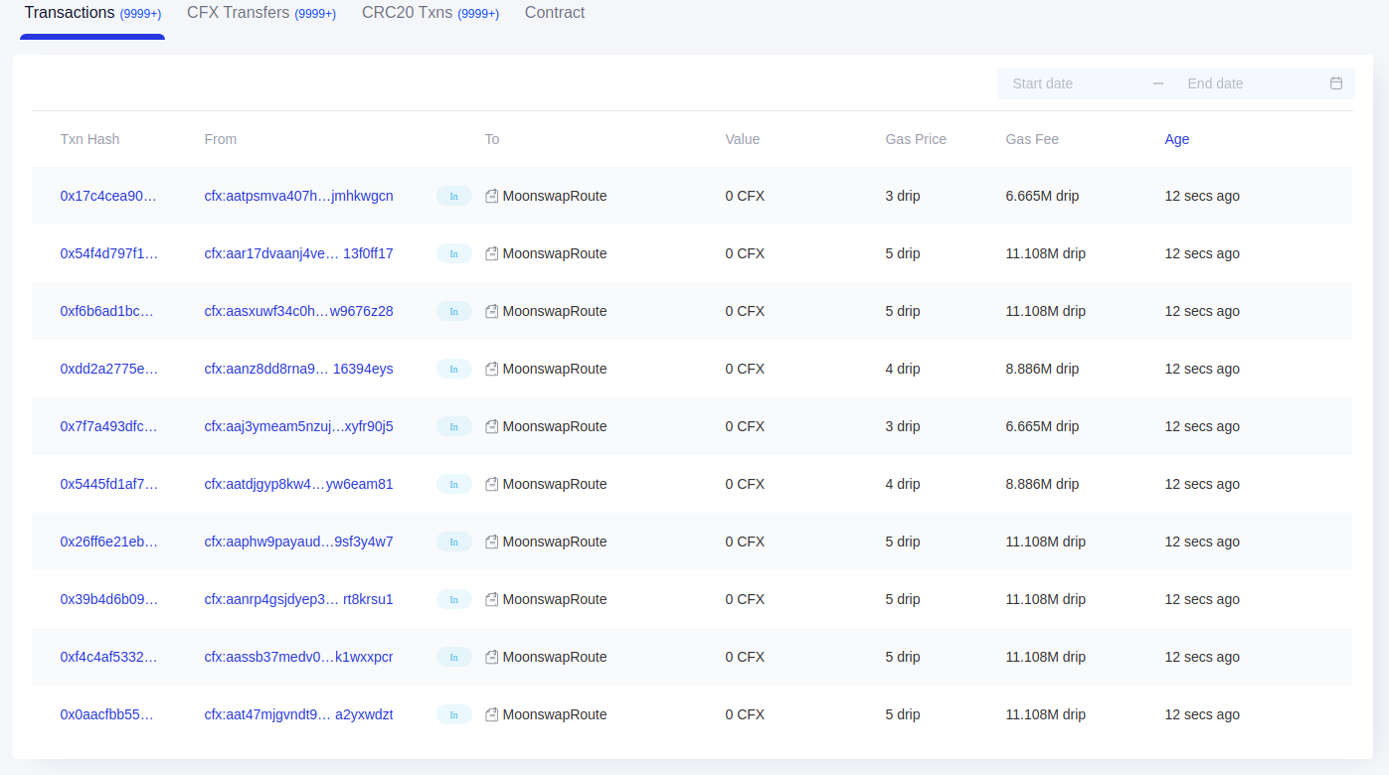Click the In badge in 0x17c4cea90 row
The height and width of the screenshot is (775, 1389).
[x=453, y=196]
